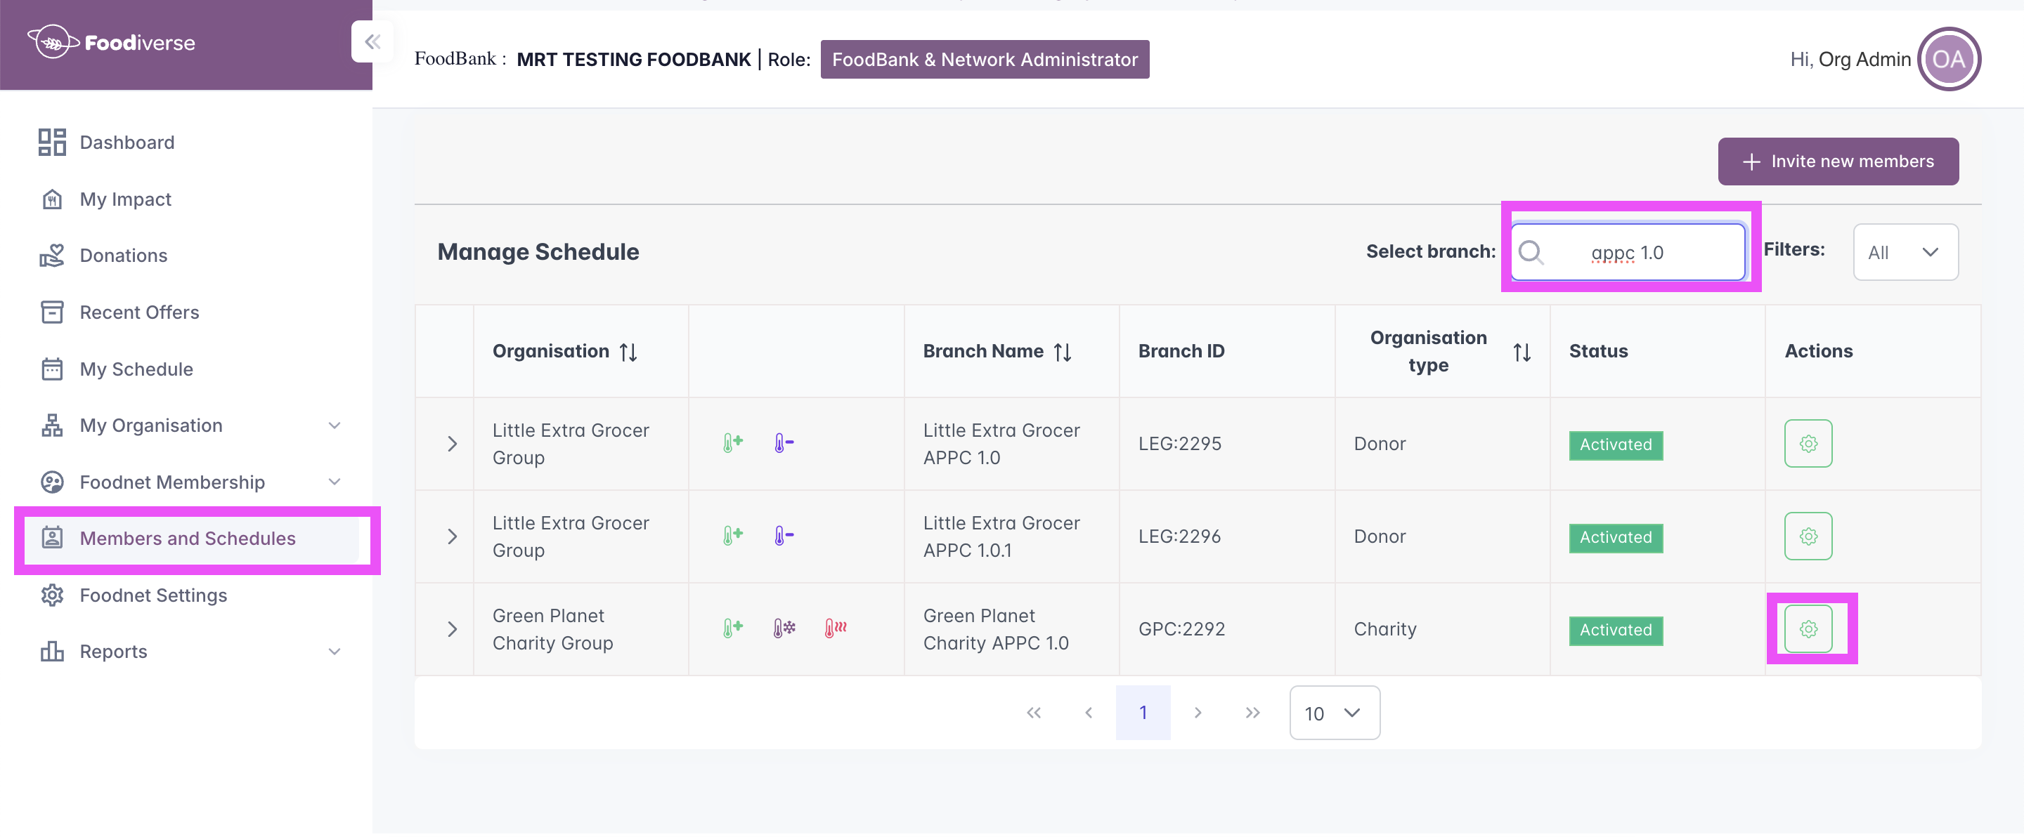Sort table by Branch Name column

[1063, 352]
